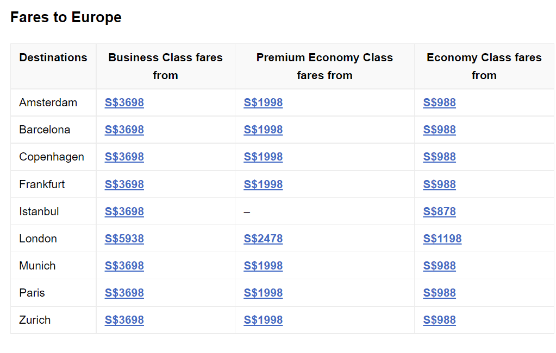Open Munich Economy Class fare link
The image size is (556, 353).
[x=439, y=266]
